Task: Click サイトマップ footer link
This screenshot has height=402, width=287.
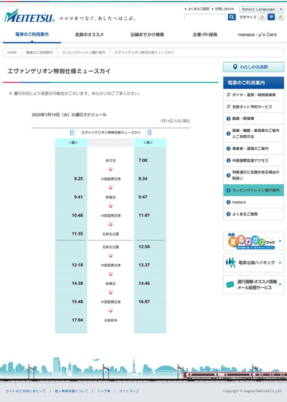Action: pos(129,391)
